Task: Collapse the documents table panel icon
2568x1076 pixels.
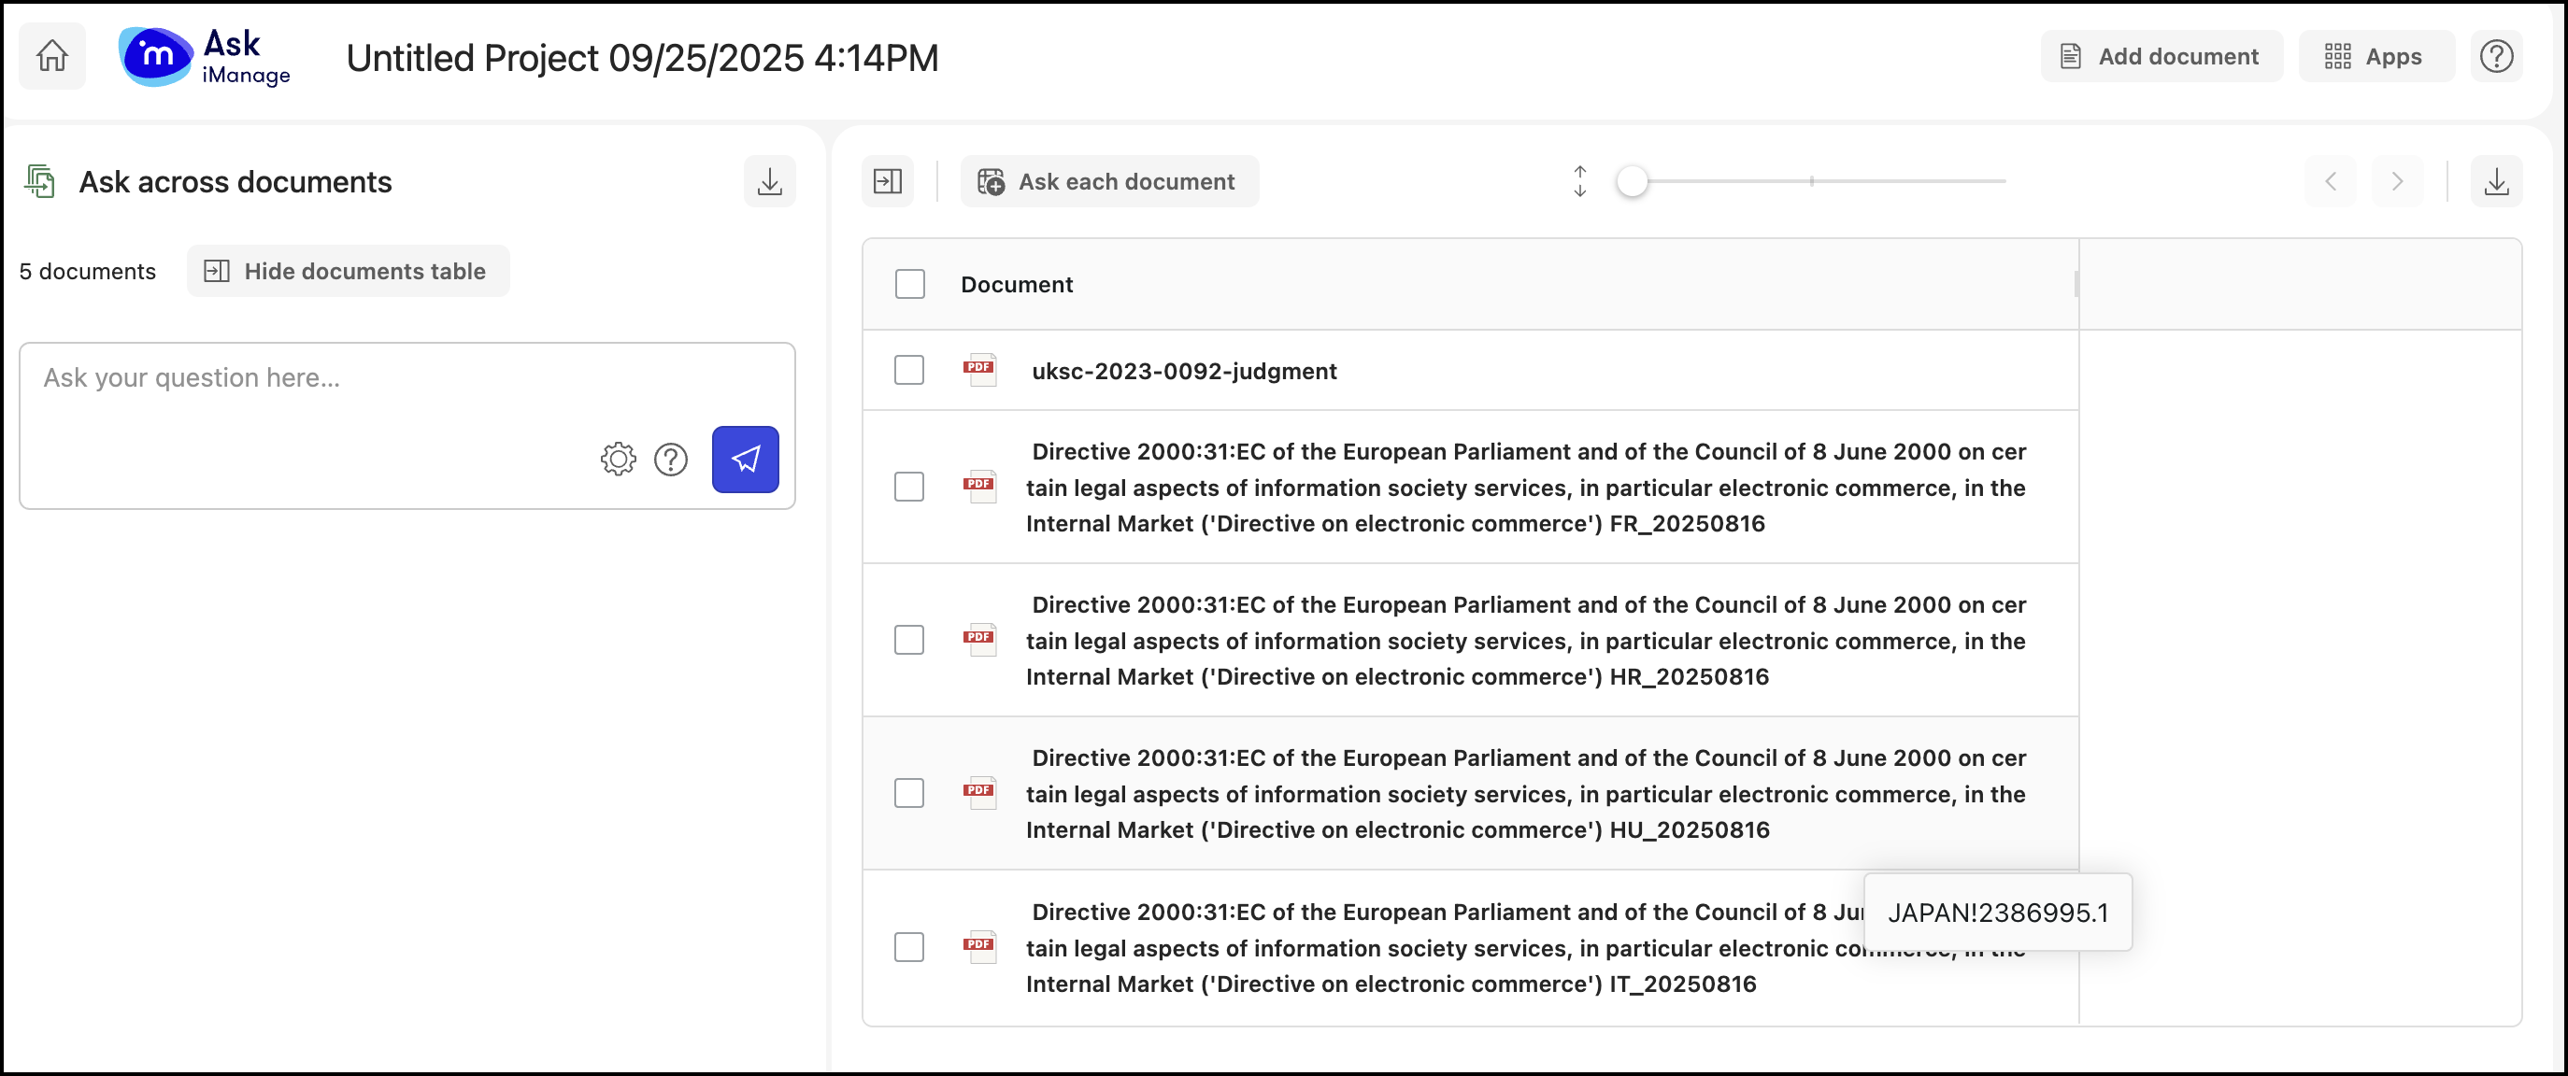Action: [x=886, y=181]
